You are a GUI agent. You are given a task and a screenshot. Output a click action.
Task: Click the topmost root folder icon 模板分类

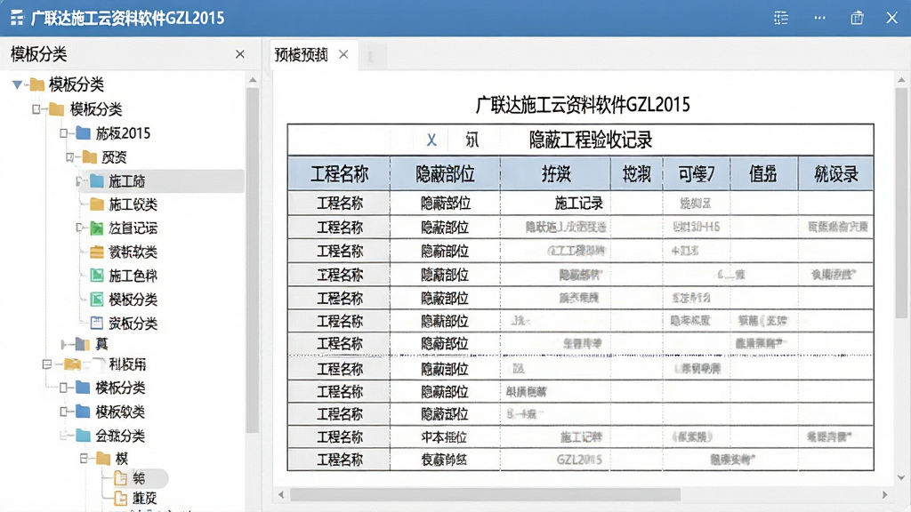coord(37,84)
